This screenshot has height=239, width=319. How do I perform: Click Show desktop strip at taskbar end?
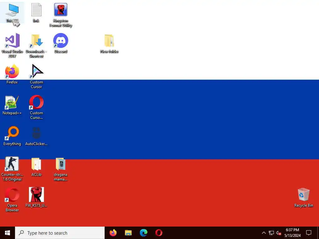pyautogui.click(x=318, y=233)
